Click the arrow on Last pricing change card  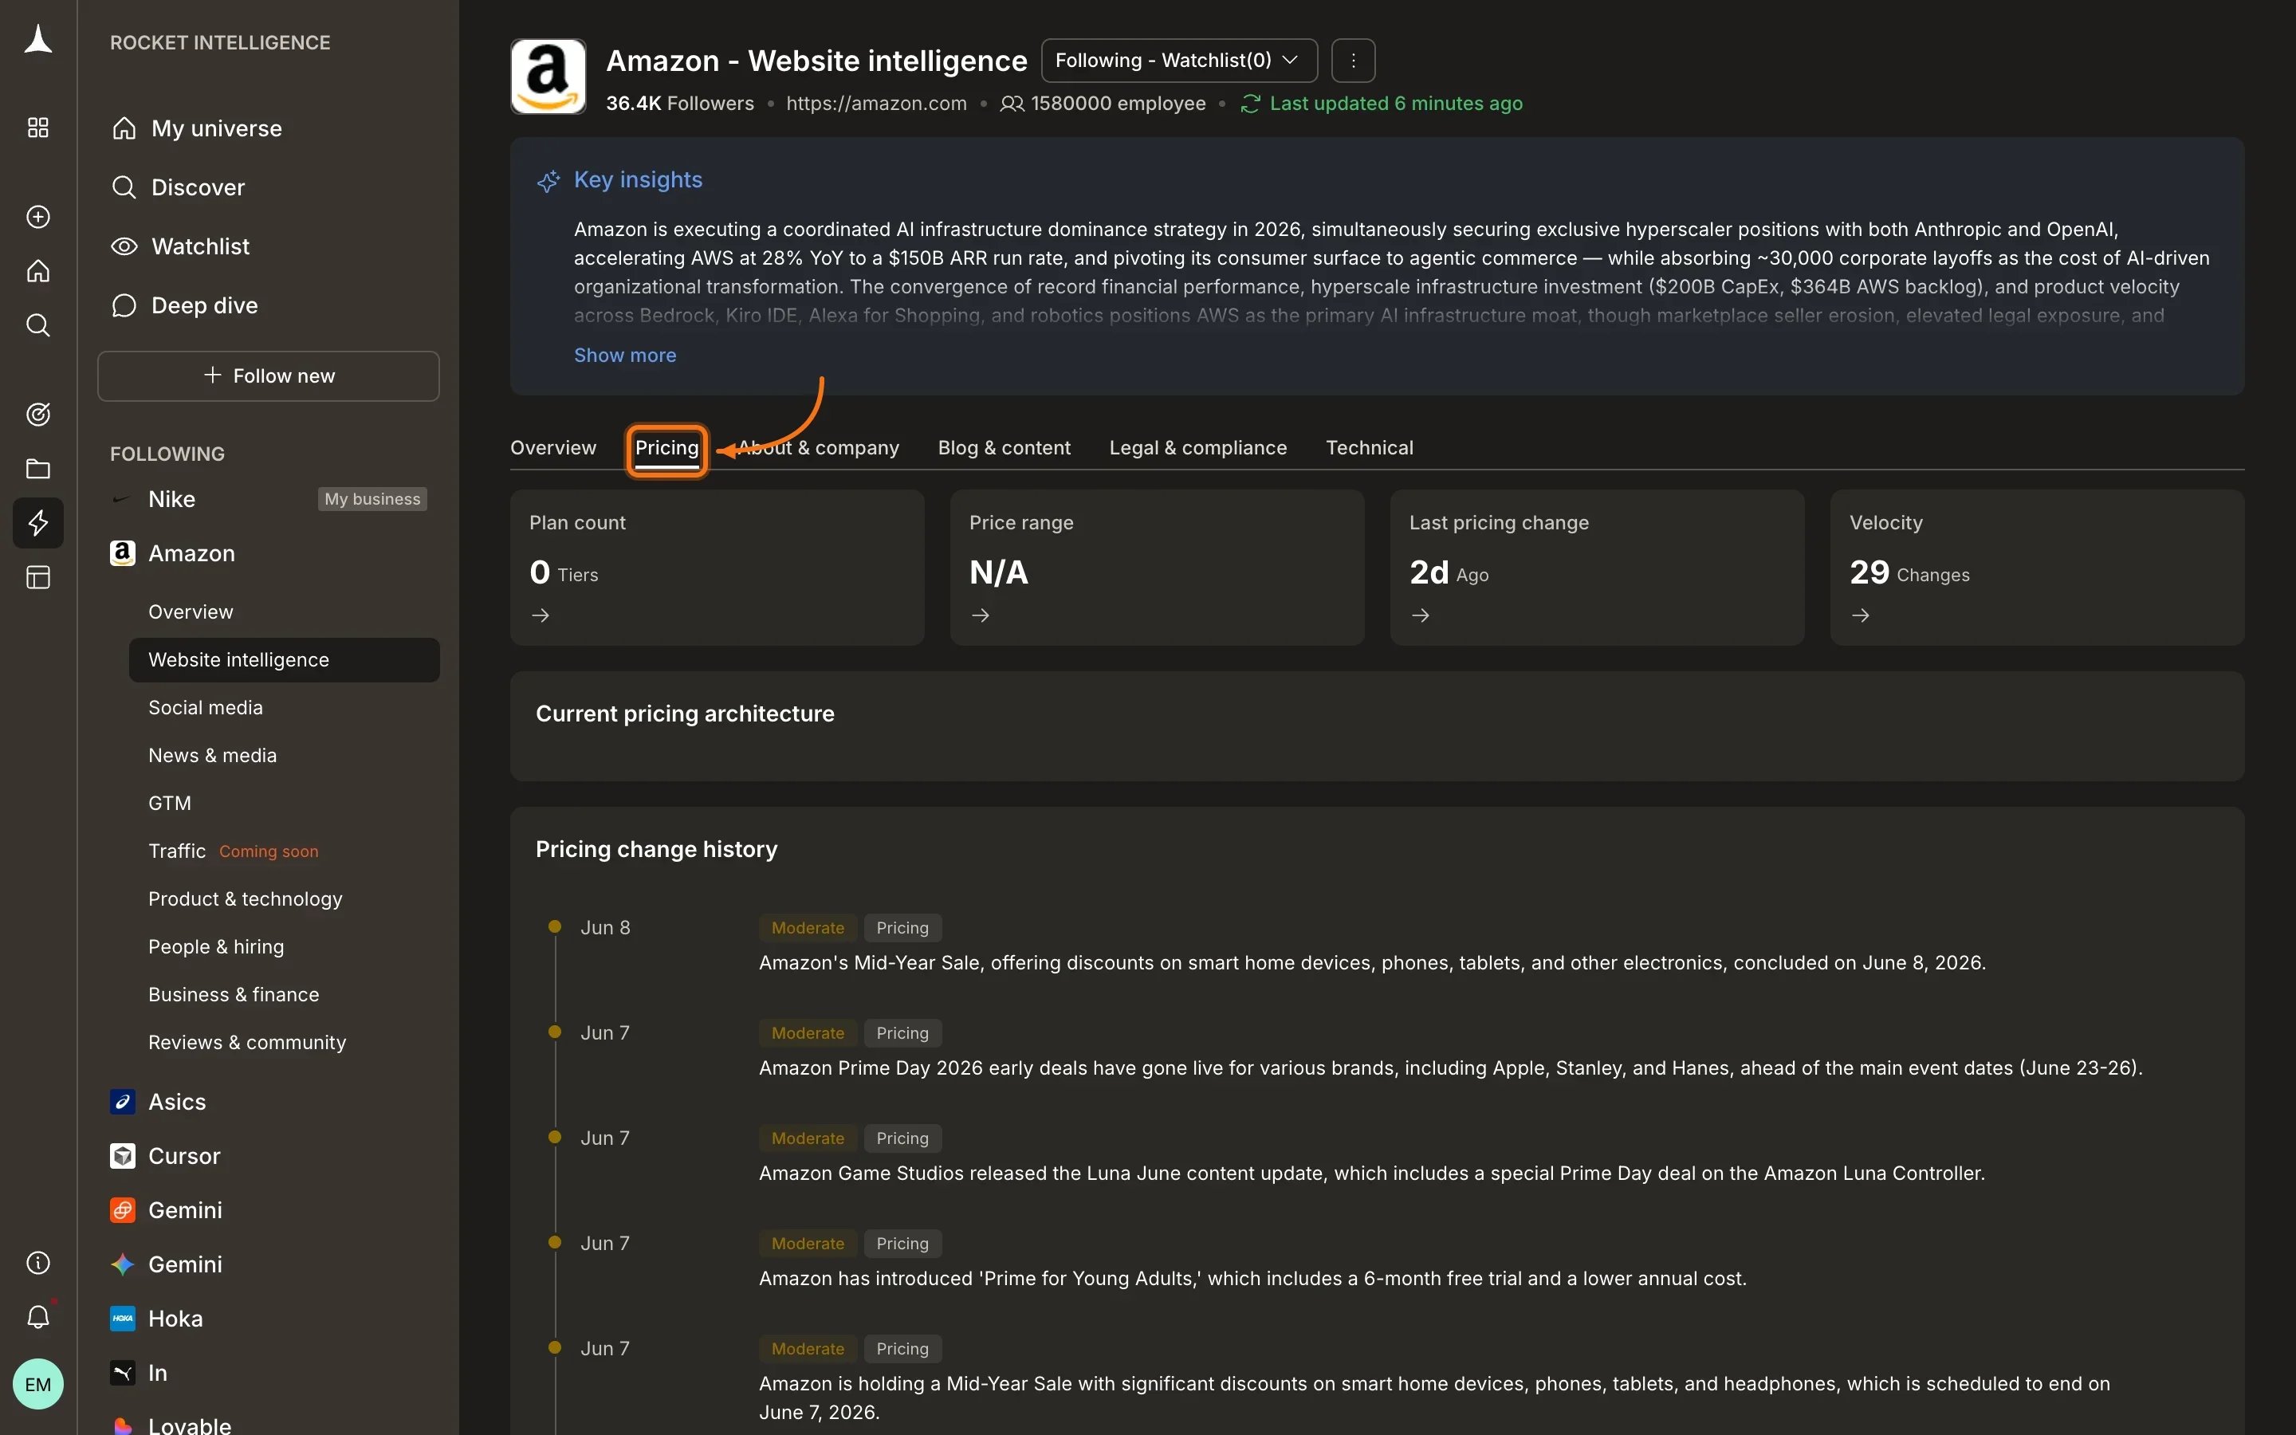[1421, 616]
